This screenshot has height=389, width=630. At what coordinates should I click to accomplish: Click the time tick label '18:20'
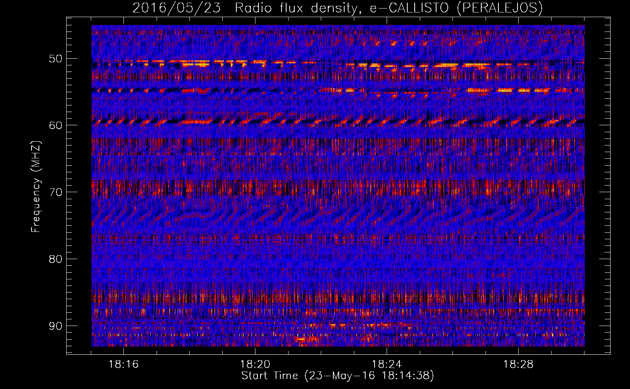[255, 364]
